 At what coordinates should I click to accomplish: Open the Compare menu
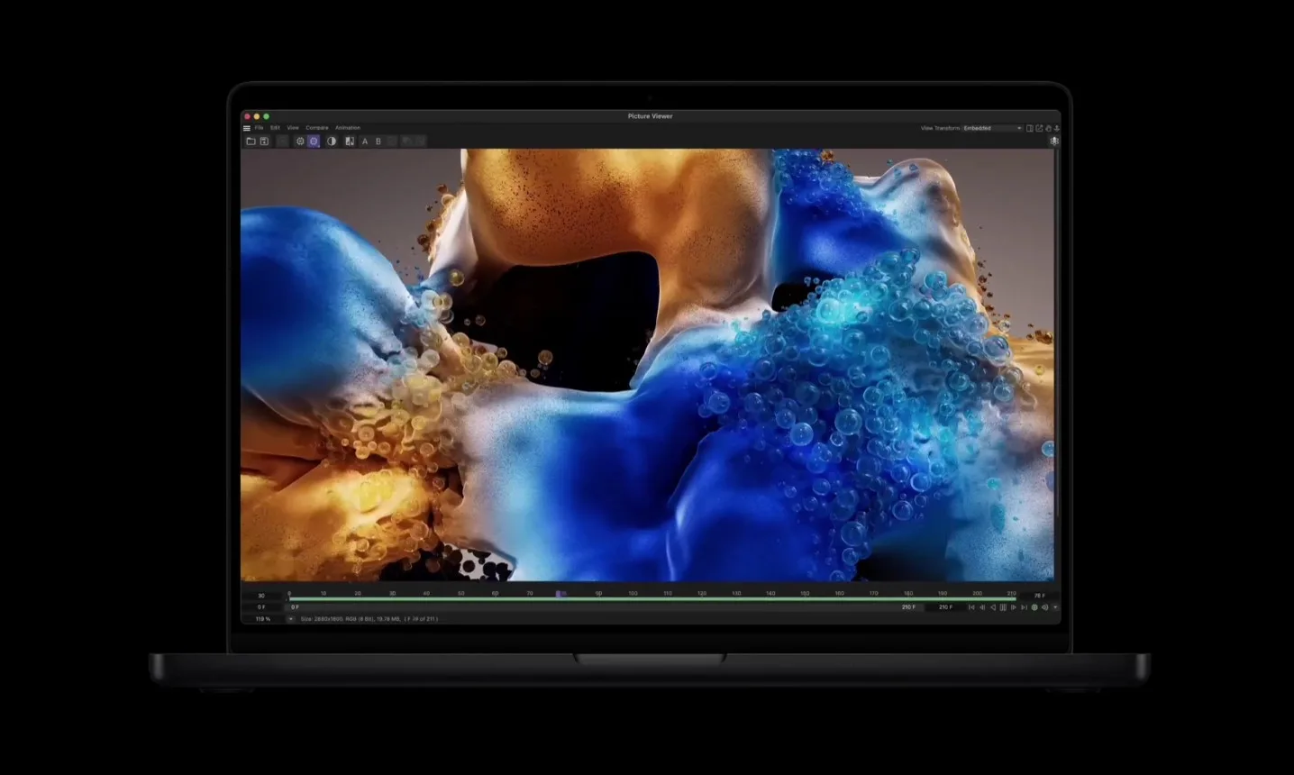pos(316,127)
